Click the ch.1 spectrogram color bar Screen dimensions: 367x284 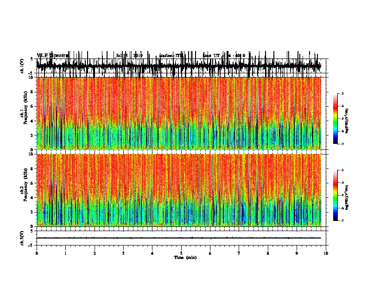coord(335,119)
